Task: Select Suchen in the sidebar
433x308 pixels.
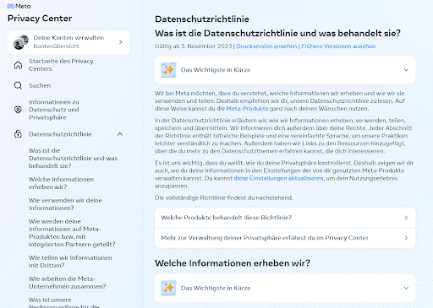Action: 40,85
